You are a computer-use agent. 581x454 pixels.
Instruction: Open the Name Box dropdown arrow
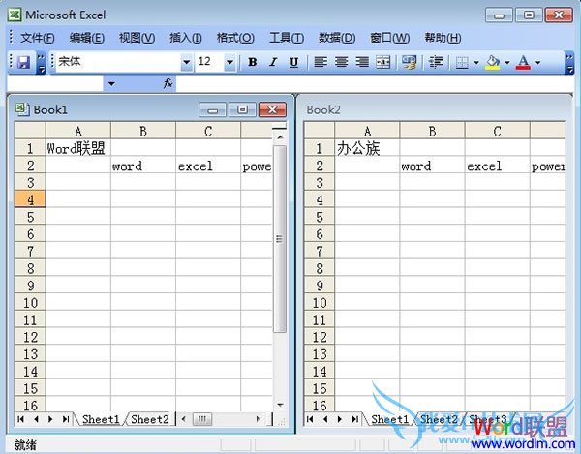pos(111,84)
